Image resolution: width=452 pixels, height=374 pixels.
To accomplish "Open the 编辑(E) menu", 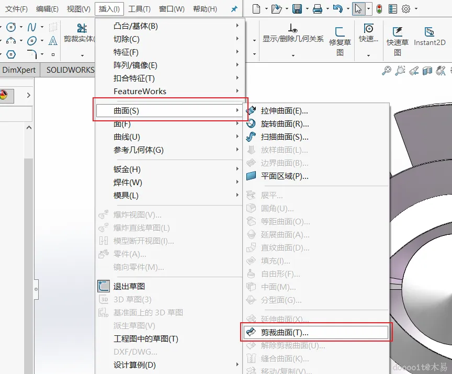I will point(47,9).
